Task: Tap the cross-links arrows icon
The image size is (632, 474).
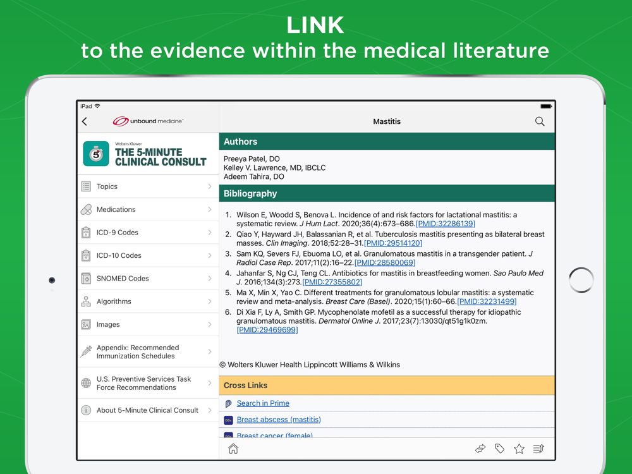Action: pos(480,449)
